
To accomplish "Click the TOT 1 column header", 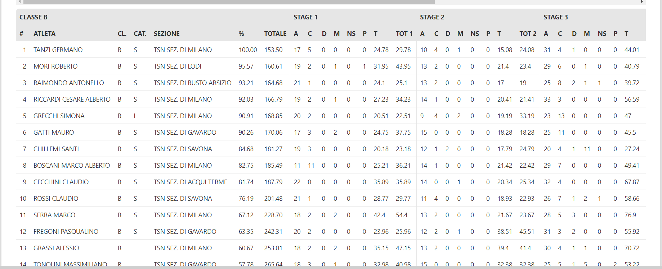I will [404, 34].
